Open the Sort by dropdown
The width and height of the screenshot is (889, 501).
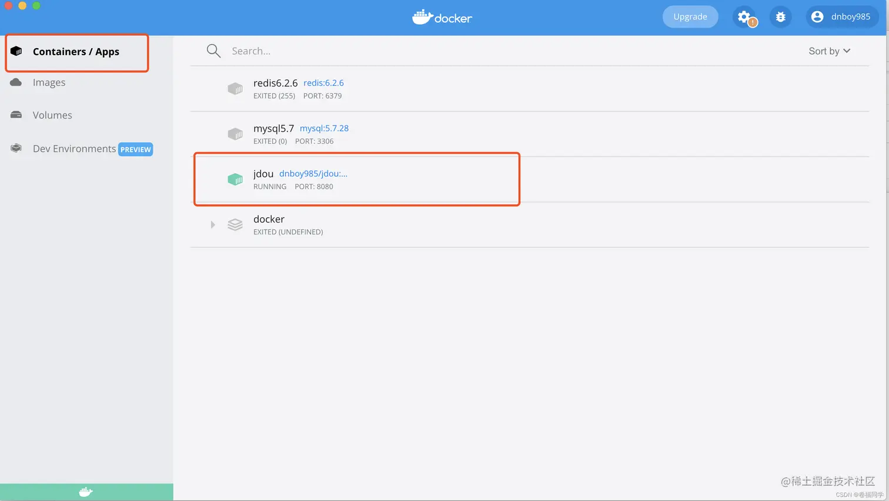tap(829, 51)
